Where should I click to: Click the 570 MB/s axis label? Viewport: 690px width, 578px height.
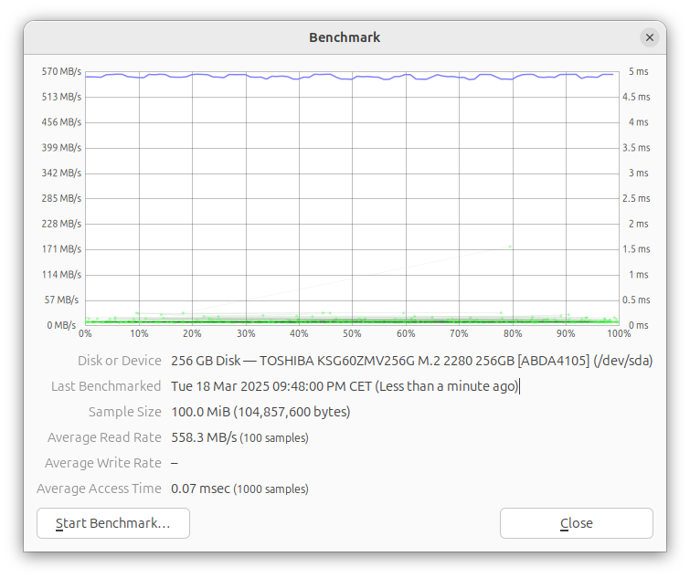click(61, 71)
